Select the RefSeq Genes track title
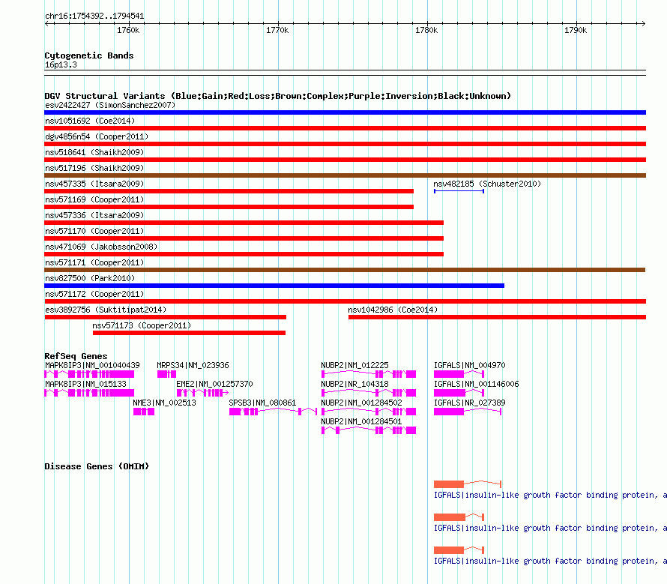This screenshot has width=667, height=584. tap(76, 356)
